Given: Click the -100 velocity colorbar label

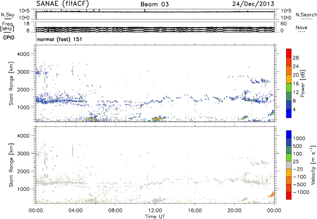Looking at the screenshot, I should click(x=300, y=177).
